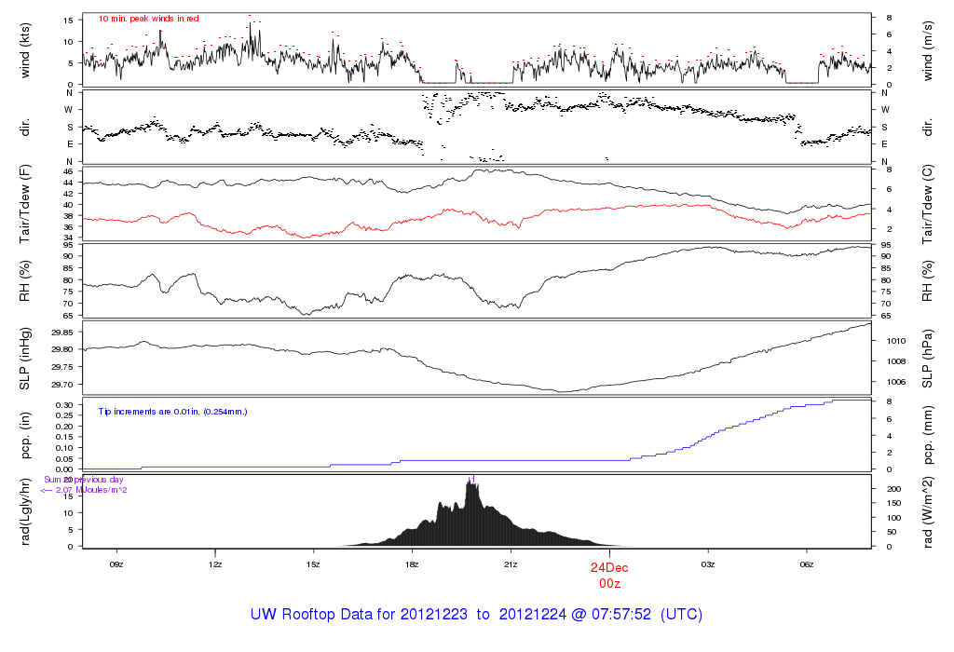Screen dimensions: 954x652
Task: Click the '46' temperature tick value
Action: [x=68, y=172]
